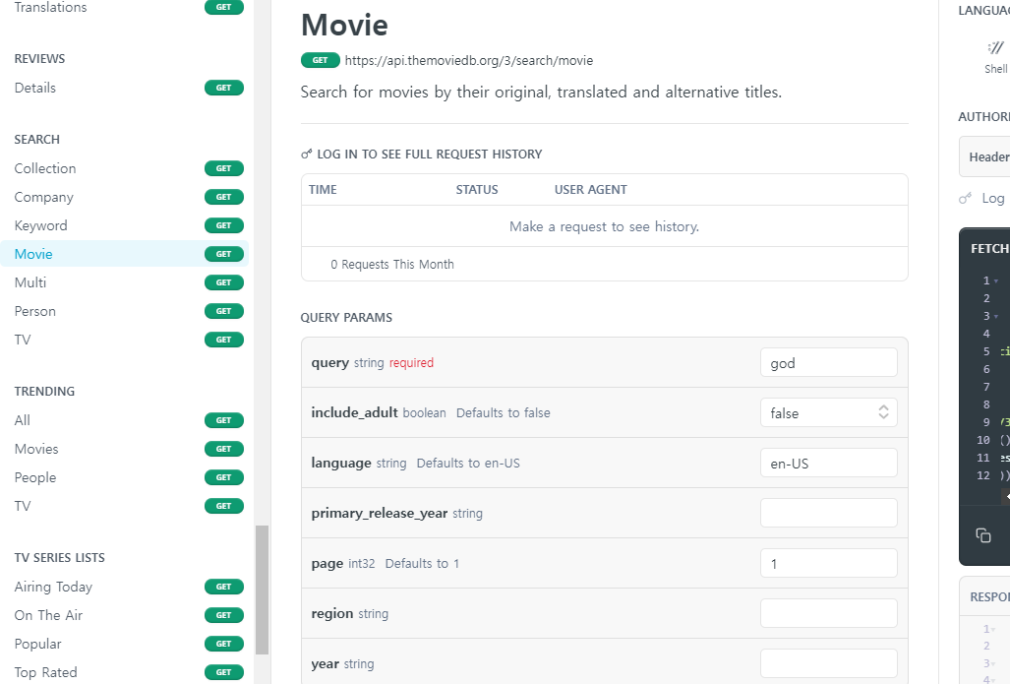
Task: Open Search Multi endpoint
Action: pyautogui.click(x=124, y=282)
